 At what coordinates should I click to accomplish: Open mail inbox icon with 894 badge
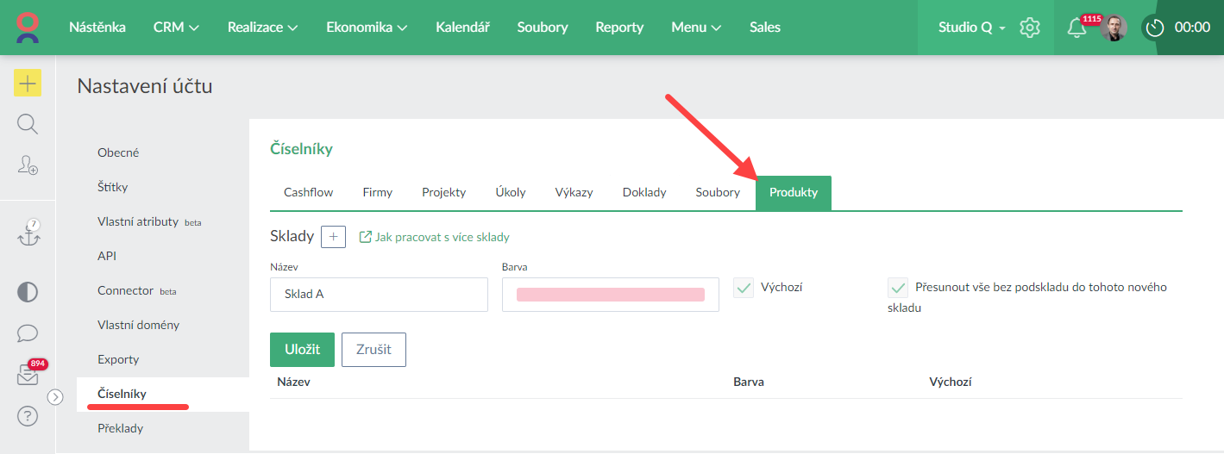pos(28,376)
